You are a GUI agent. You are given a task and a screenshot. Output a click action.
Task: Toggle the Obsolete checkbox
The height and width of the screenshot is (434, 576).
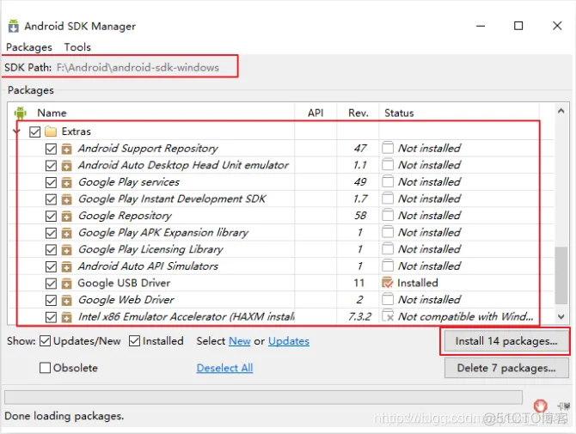point(46,368)
